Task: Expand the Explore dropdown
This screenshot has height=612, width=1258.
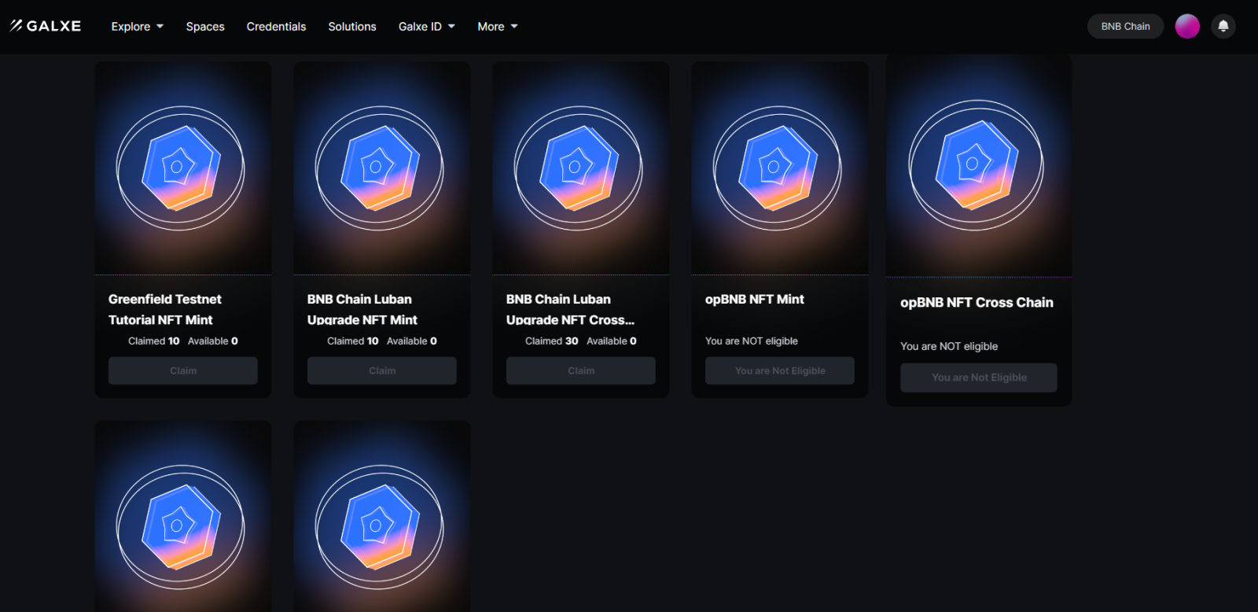Action: [x=138, y=26]
